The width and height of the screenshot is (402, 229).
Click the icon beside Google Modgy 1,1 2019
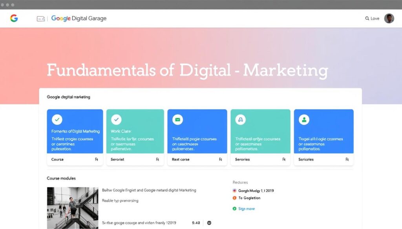click(234, 191)
